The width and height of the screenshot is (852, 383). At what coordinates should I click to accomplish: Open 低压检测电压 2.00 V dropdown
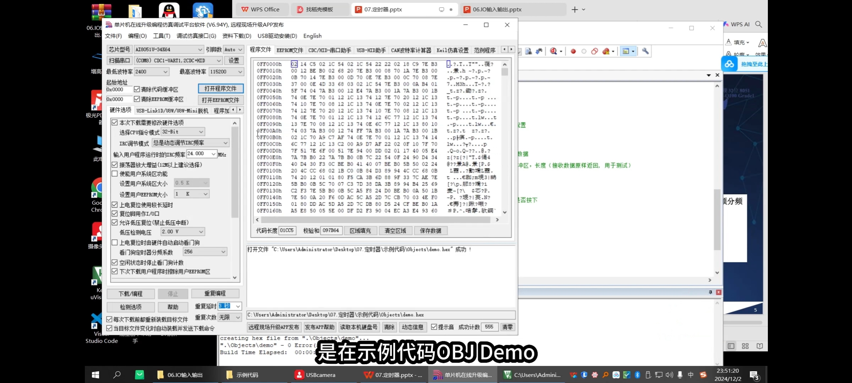(201, 232)
